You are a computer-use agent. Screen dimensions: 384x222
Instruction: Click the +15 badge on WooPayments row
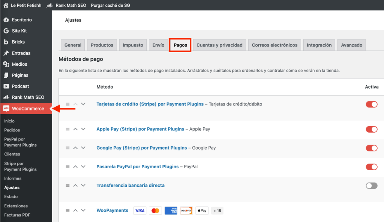coord(217,211)
